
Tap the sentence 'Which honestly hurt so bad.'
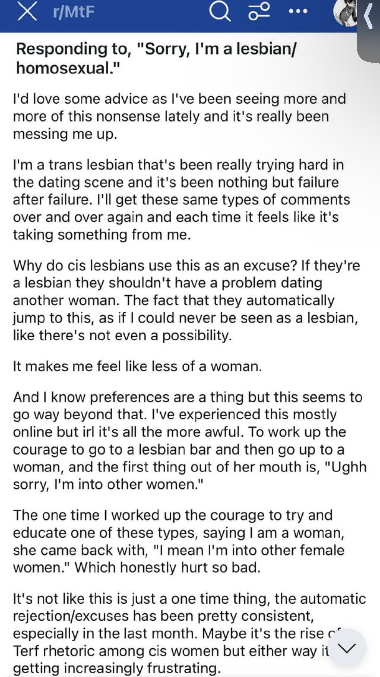click(168, 567)
